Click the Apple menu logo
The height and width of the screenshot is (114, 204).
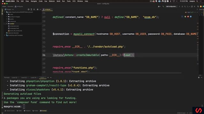[3, 1]
